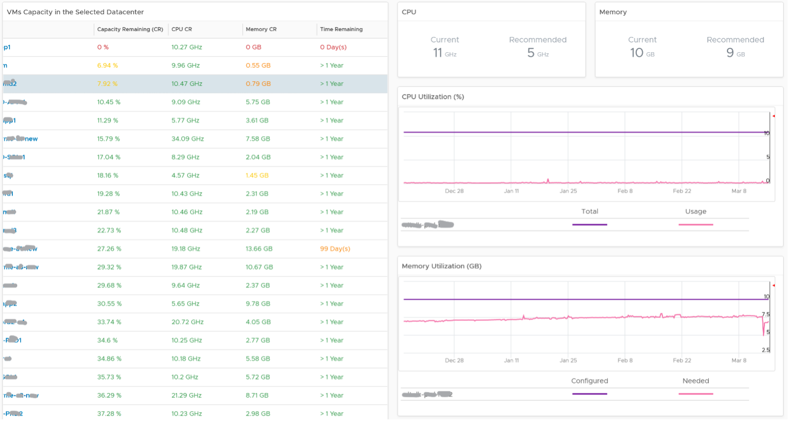This screenshot has height=421, width=790.
Task: Click the Total legend column header
Action: (x=590, y=212)
